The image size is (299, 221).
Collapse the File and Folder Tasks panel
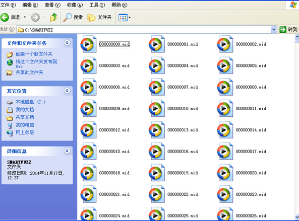click(x=67, y=43)
